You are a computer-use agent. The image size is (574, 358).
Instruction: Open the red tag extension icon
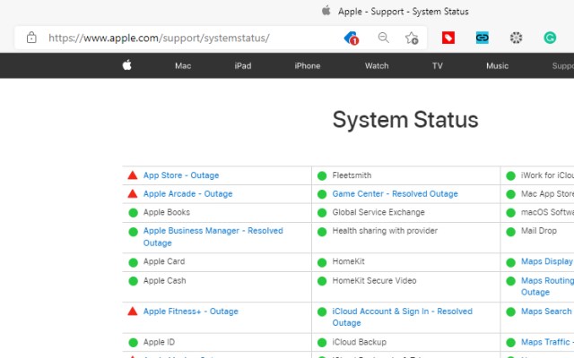tap(448, 38)
